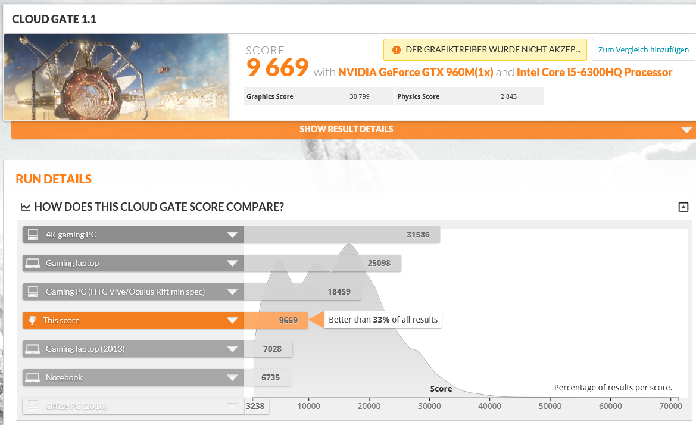Click the RUN DETAILS heading
696x425 pixels.
54,179
